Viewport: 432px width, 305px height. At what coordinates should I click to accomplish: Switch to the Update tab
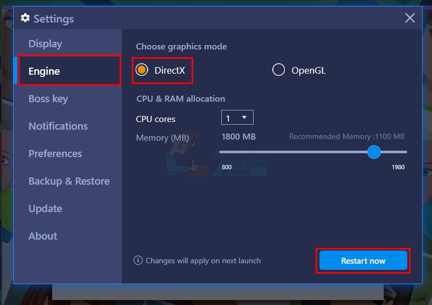[45, 209]
